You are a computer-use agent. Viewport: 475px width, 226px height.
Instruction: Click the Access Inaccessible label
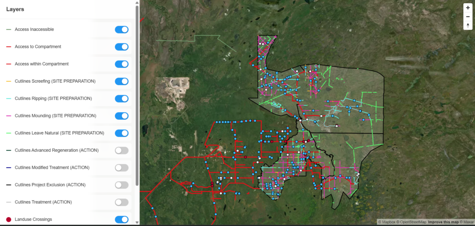point(34,30)
